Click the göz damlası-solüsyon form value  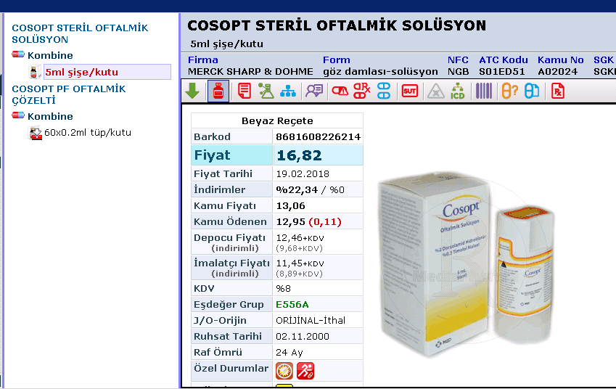point(380,72)
